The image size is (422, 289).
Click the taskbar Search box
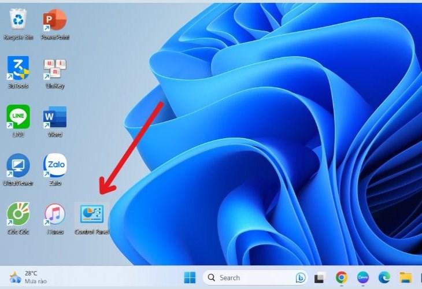click(x=255, y=277)
